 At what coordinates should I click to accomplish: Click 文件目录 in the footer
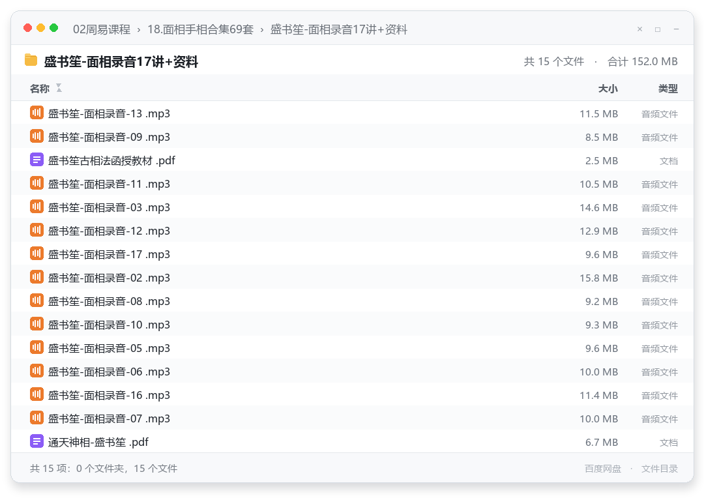[x=660, y=469]
